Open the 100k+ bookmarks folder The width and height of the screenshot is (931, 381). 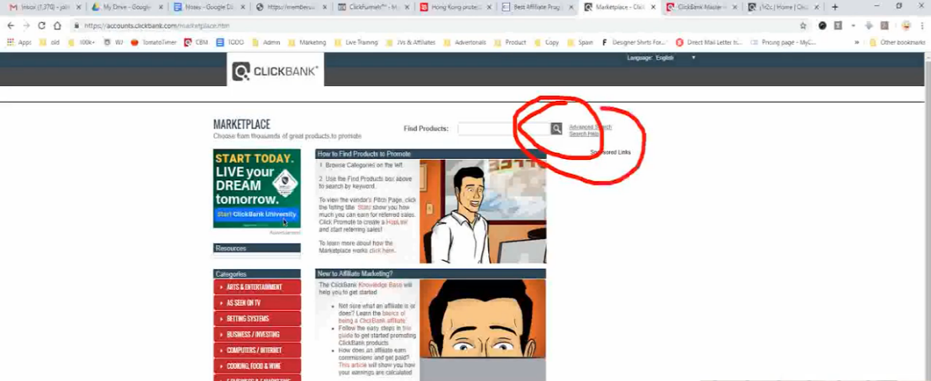pyautogui.click(x=82, y=42)
